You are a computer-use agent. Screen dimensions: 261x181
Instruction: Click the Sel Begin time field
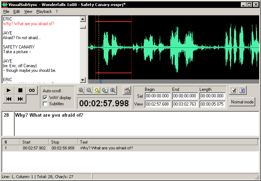point(158,96)
